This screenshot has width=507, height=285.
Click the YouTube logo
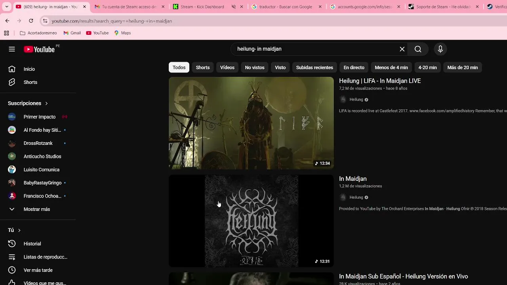39,49
